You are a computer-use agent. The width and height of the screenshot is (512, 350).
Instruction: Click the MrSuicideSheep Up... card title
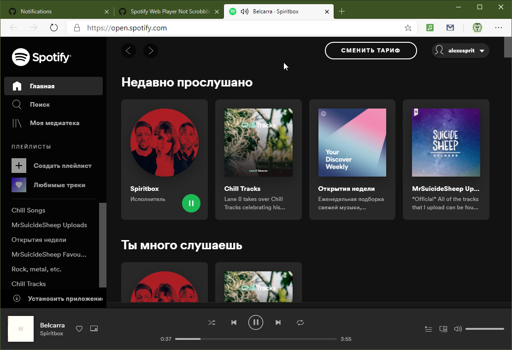point(446,189)
